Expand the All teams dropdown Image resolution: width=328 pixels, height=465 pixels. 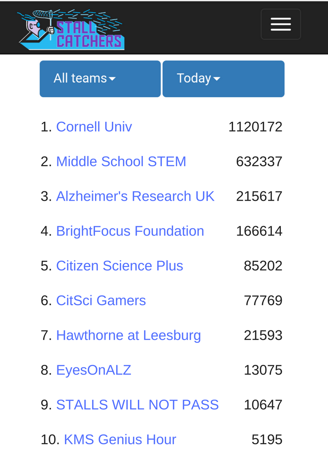(100, 79)
